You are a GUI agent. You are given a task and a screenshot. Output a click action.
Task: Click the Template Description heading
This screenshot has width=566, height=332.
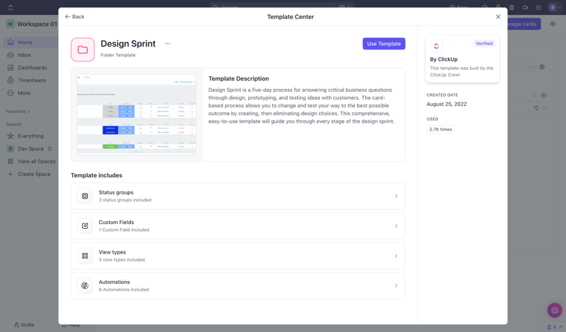point(238,78)
